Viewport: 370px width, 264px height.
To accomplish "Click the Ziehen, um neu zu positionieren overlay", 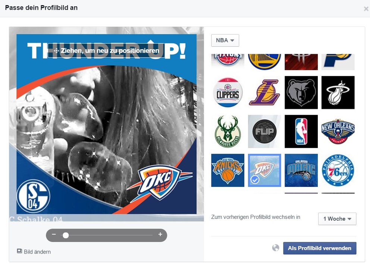I will tap(106, 50).
